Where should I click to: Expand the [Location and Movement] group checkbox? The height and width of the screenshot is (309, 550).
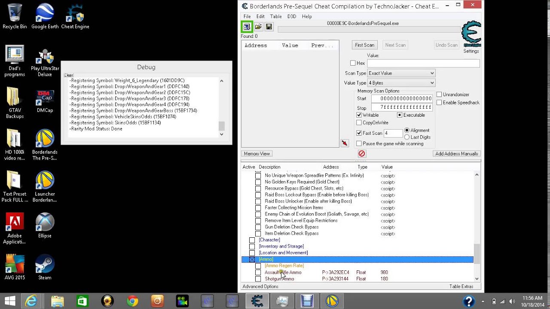pos(252,253)
